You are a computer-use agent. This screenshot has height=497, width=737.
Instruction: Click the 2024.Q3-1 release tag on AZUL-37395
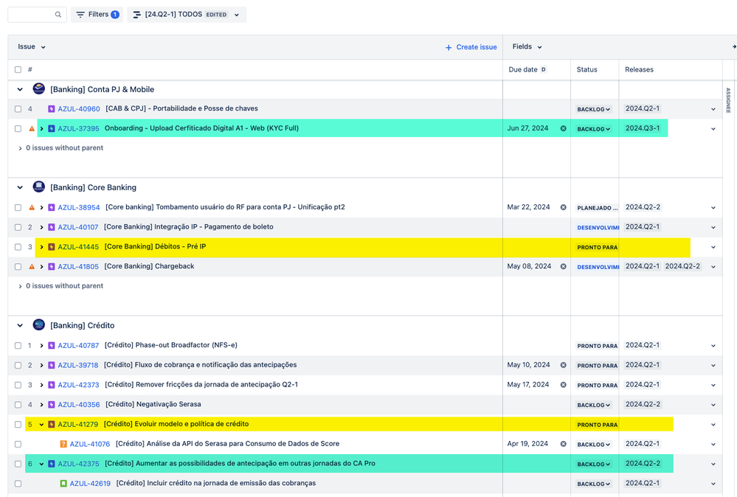(643, 128)
